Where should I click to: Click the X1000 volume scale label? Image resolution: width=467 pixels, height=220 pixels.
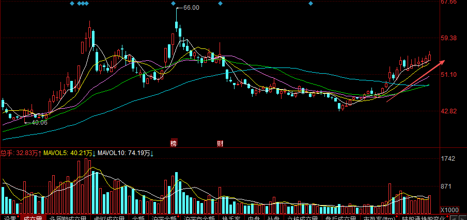(449, 210)
